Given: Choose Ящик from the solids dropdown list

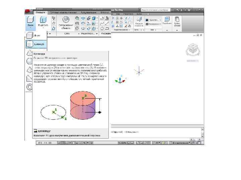Looking at the screenshot, I should (36, 36).
